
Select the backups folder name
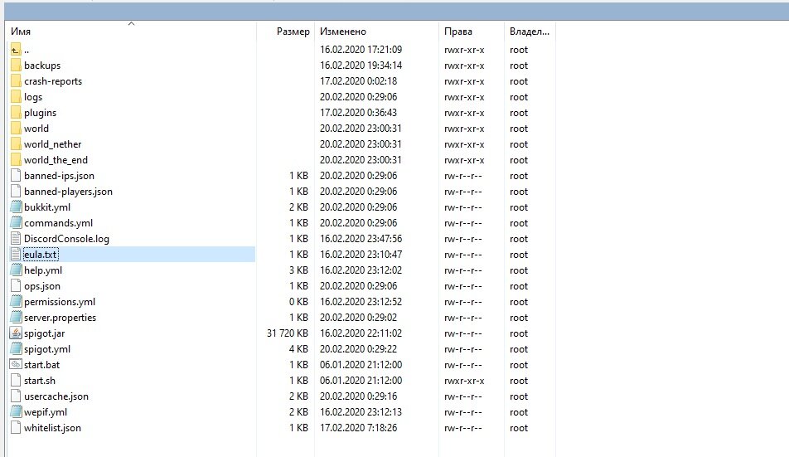42,66
